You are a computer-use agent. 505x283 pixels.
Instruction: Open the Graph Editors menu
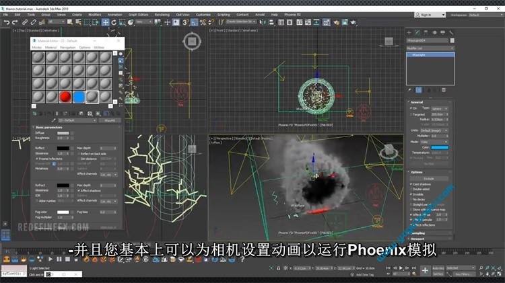[139, 15]
